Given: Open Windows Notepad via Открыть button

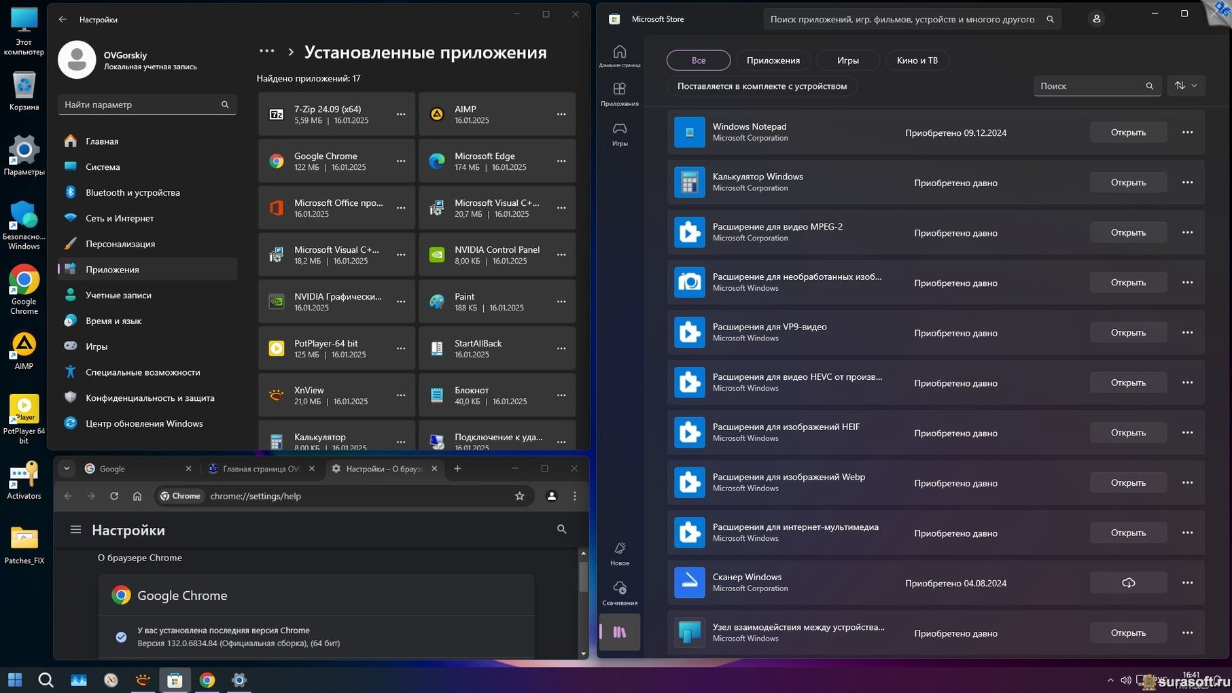Looking at the screenshot, I should [x=1128, y=132].
